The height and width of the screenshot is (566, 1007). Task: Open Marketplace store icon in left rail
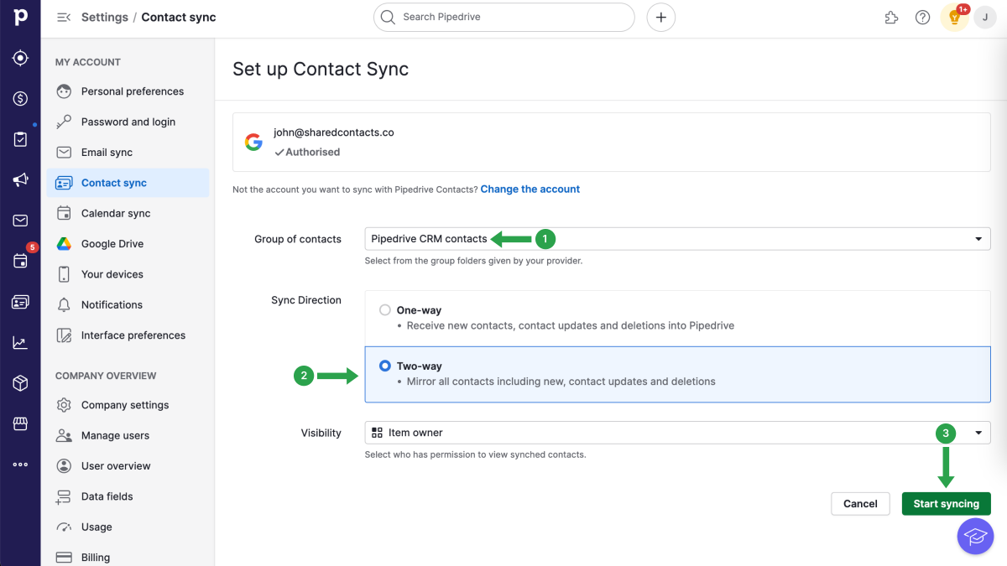(20, 423)
